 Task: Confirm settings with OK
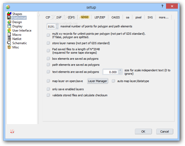[x=143, y=132]
